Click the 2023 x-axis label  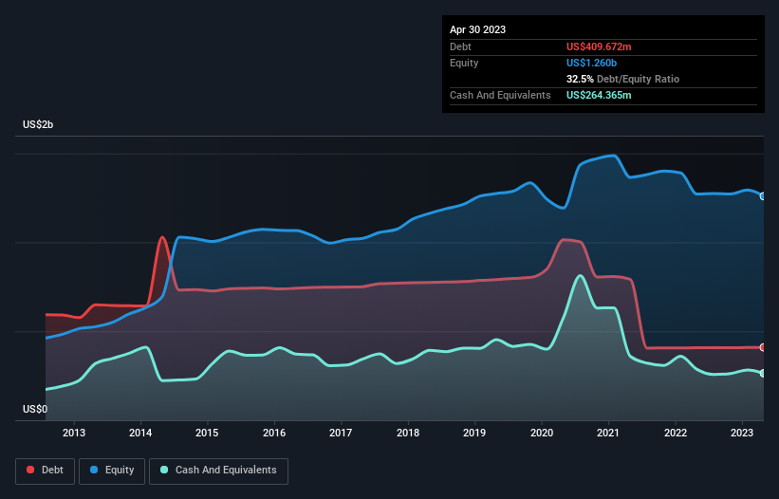coord(742,433)
